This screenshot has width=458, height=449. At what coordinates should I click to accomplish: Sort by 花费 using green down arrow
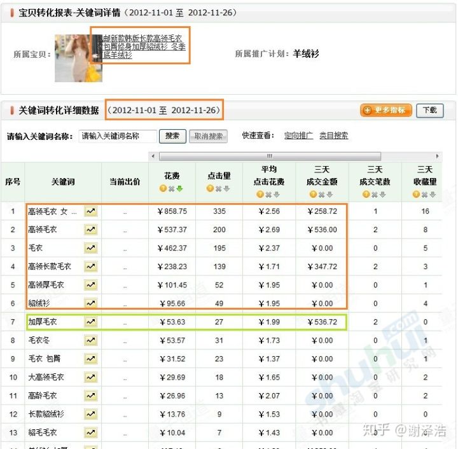coord(180,189)
